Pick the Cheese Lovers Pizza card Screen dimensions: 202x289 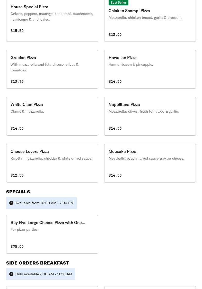tap(52, 163)
